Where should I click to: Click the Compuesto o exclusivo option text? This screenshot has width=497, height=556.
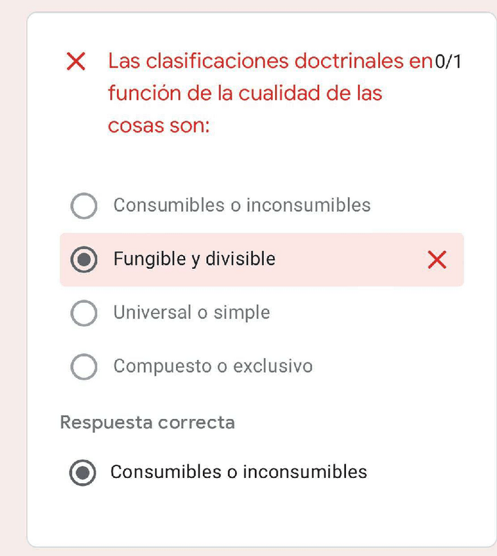[x=213, y=366]
